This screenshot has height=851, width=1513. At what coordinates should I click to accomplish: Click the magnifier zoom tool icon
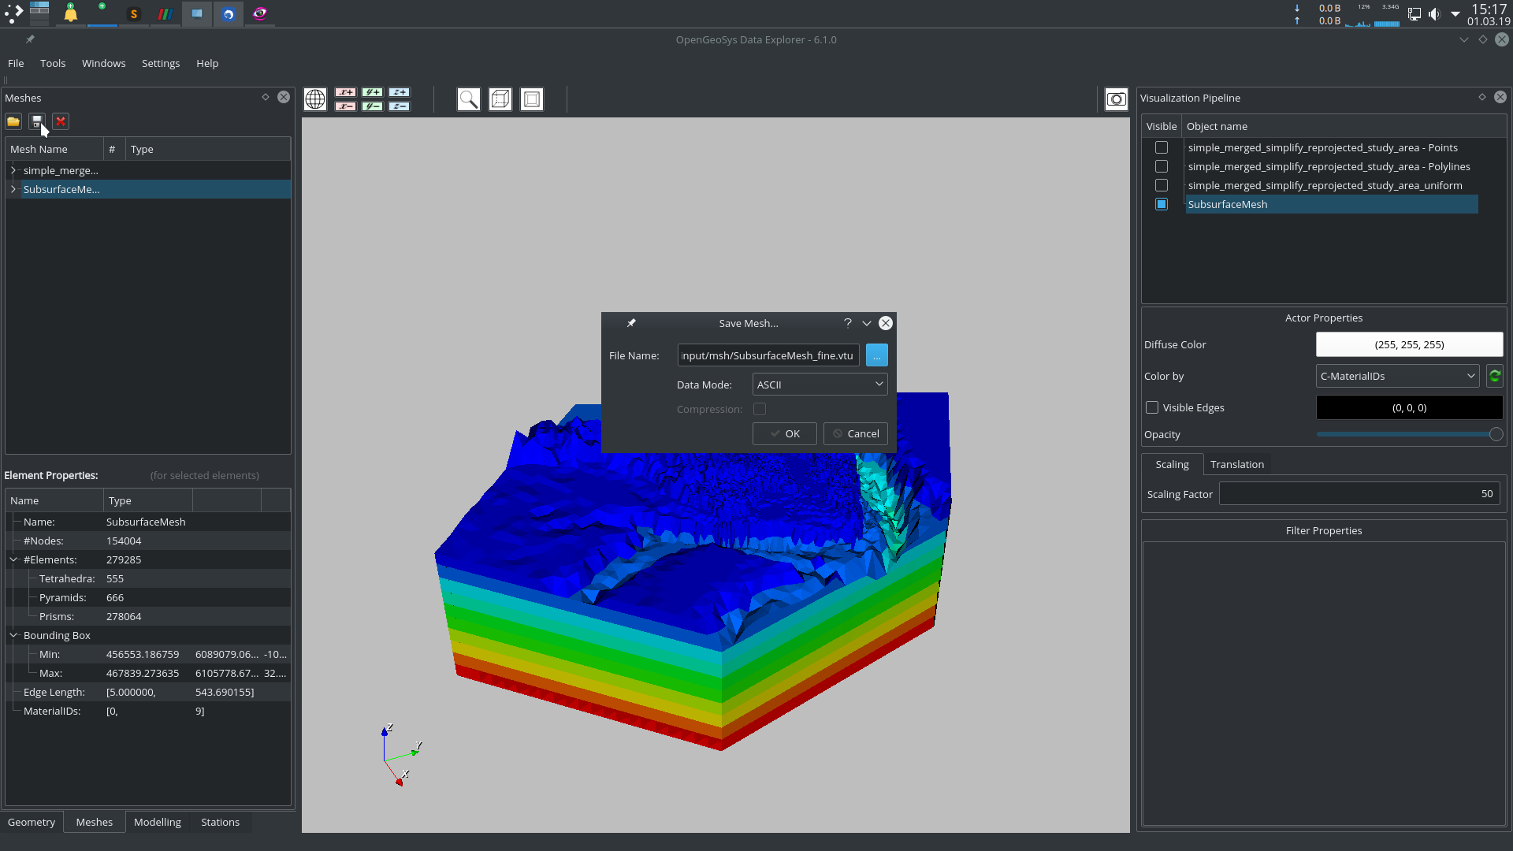click(x=468, y=99)
